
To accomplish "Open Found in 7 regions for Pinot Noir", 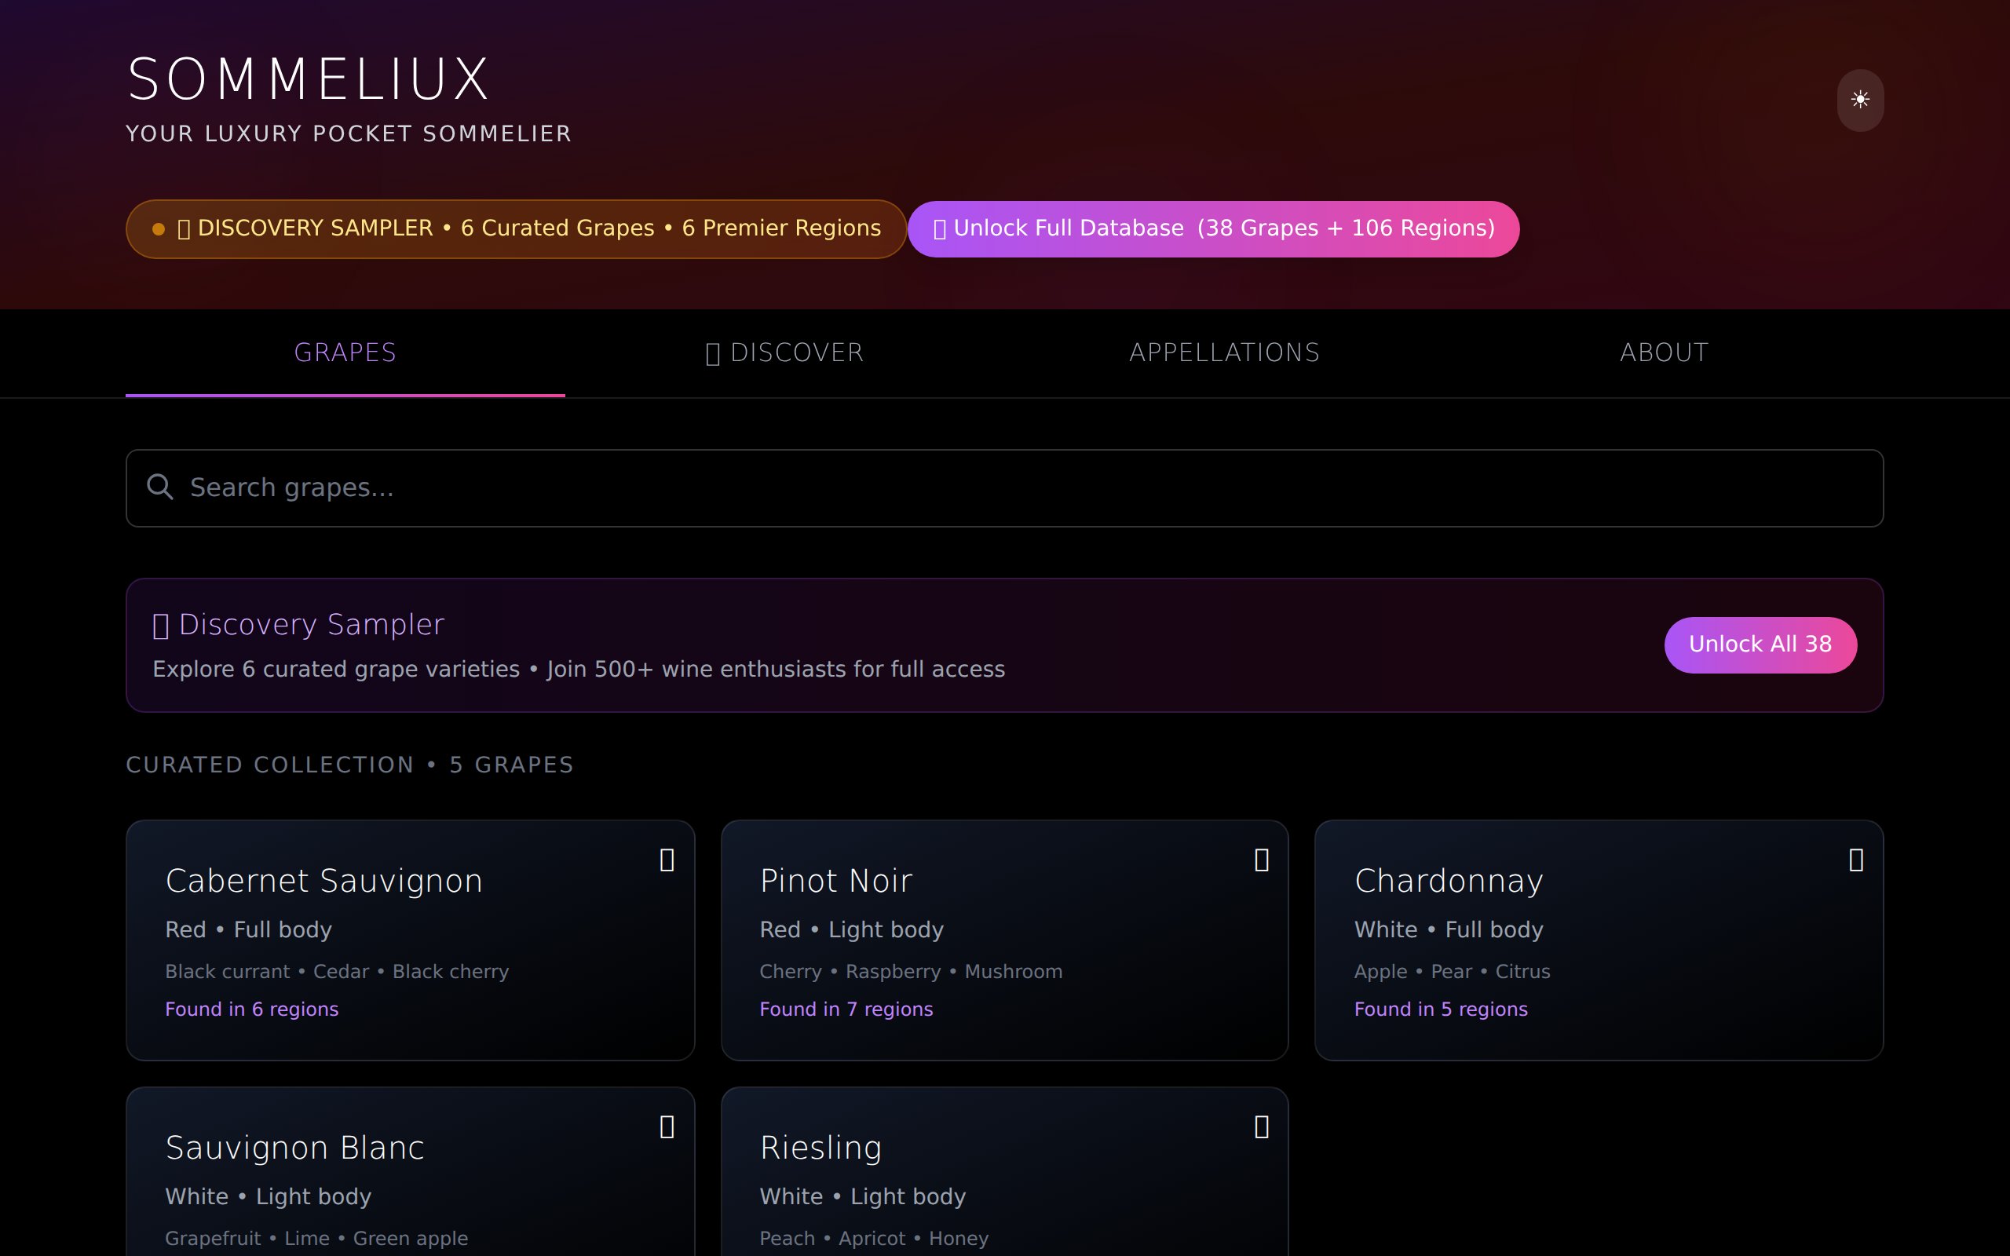I will pyautogui.click(x=846, y=1009).
